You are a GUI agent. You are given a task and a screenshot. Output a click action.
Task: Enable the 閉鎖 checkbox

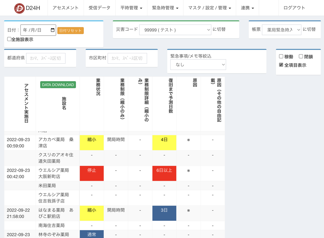click(x=301, y=56)
